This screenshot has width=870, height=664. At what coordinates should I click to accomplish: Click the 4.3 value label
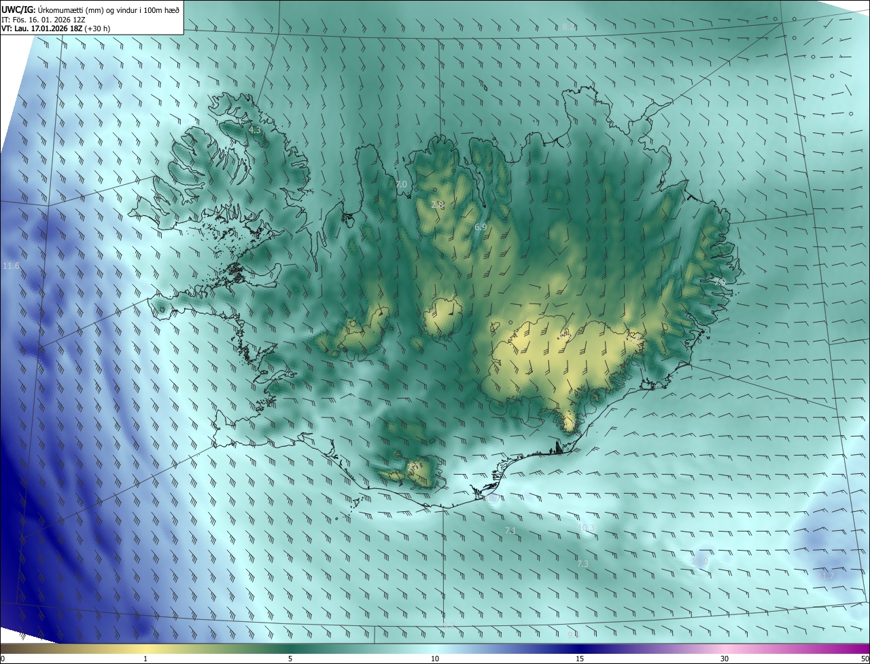pos(255,130)
